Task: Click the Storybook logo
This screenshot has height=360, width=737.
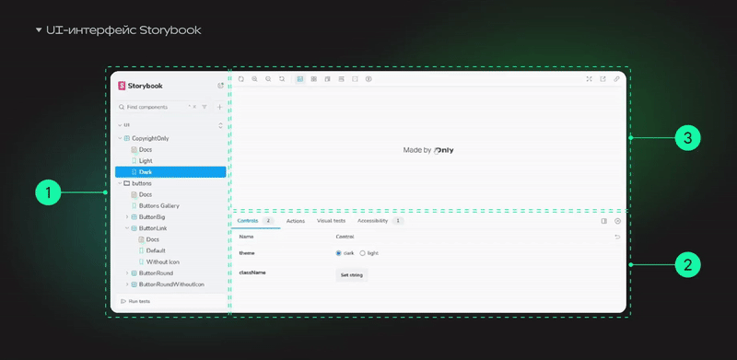Action: [x=140, y=86]
